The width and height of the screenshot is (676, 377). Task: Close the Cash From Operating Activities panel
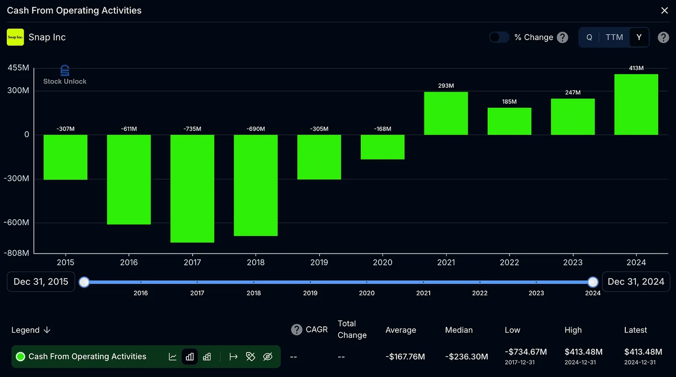[x=664, y=11]
